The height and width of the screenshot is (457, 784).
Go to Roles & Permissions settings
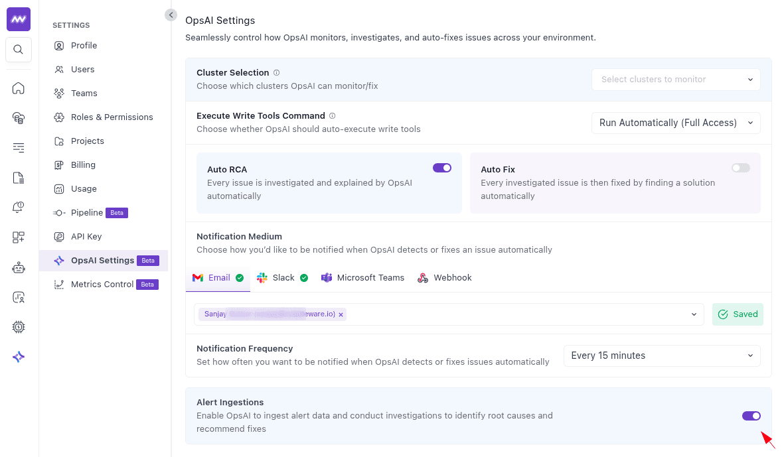112,117
